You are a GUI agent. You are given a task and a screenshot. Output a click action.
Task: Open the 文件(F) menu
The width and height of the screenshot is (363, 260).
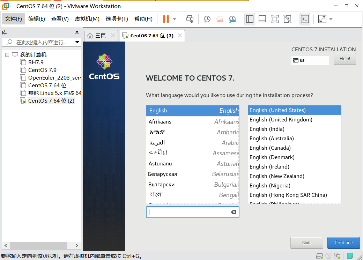(13, 19)
